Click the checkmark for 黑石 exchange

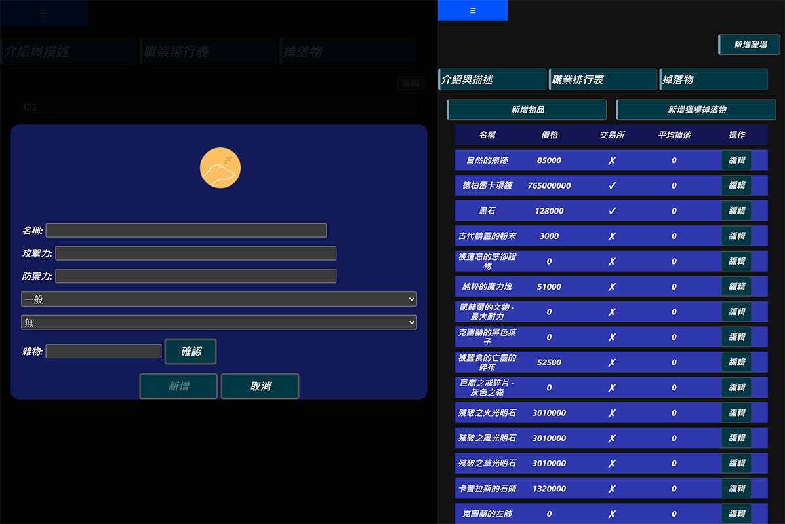[612, 211]
